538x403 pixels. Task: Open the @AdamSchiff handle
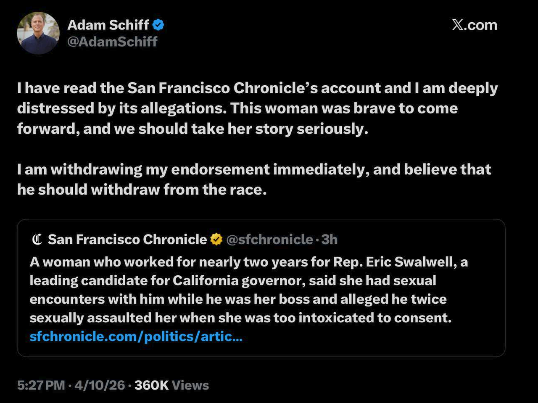pos(112,42)
